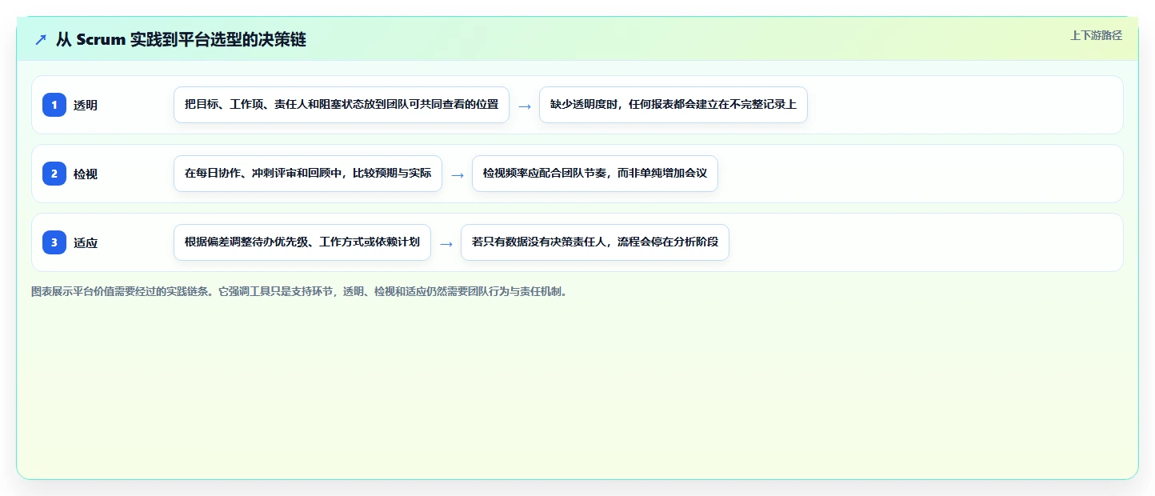Click the box 根据偏差调整待办优先级、工作方式或依赖计划
The width and height of the screenshot is (1155, 496).
click(x=302, y=242)
